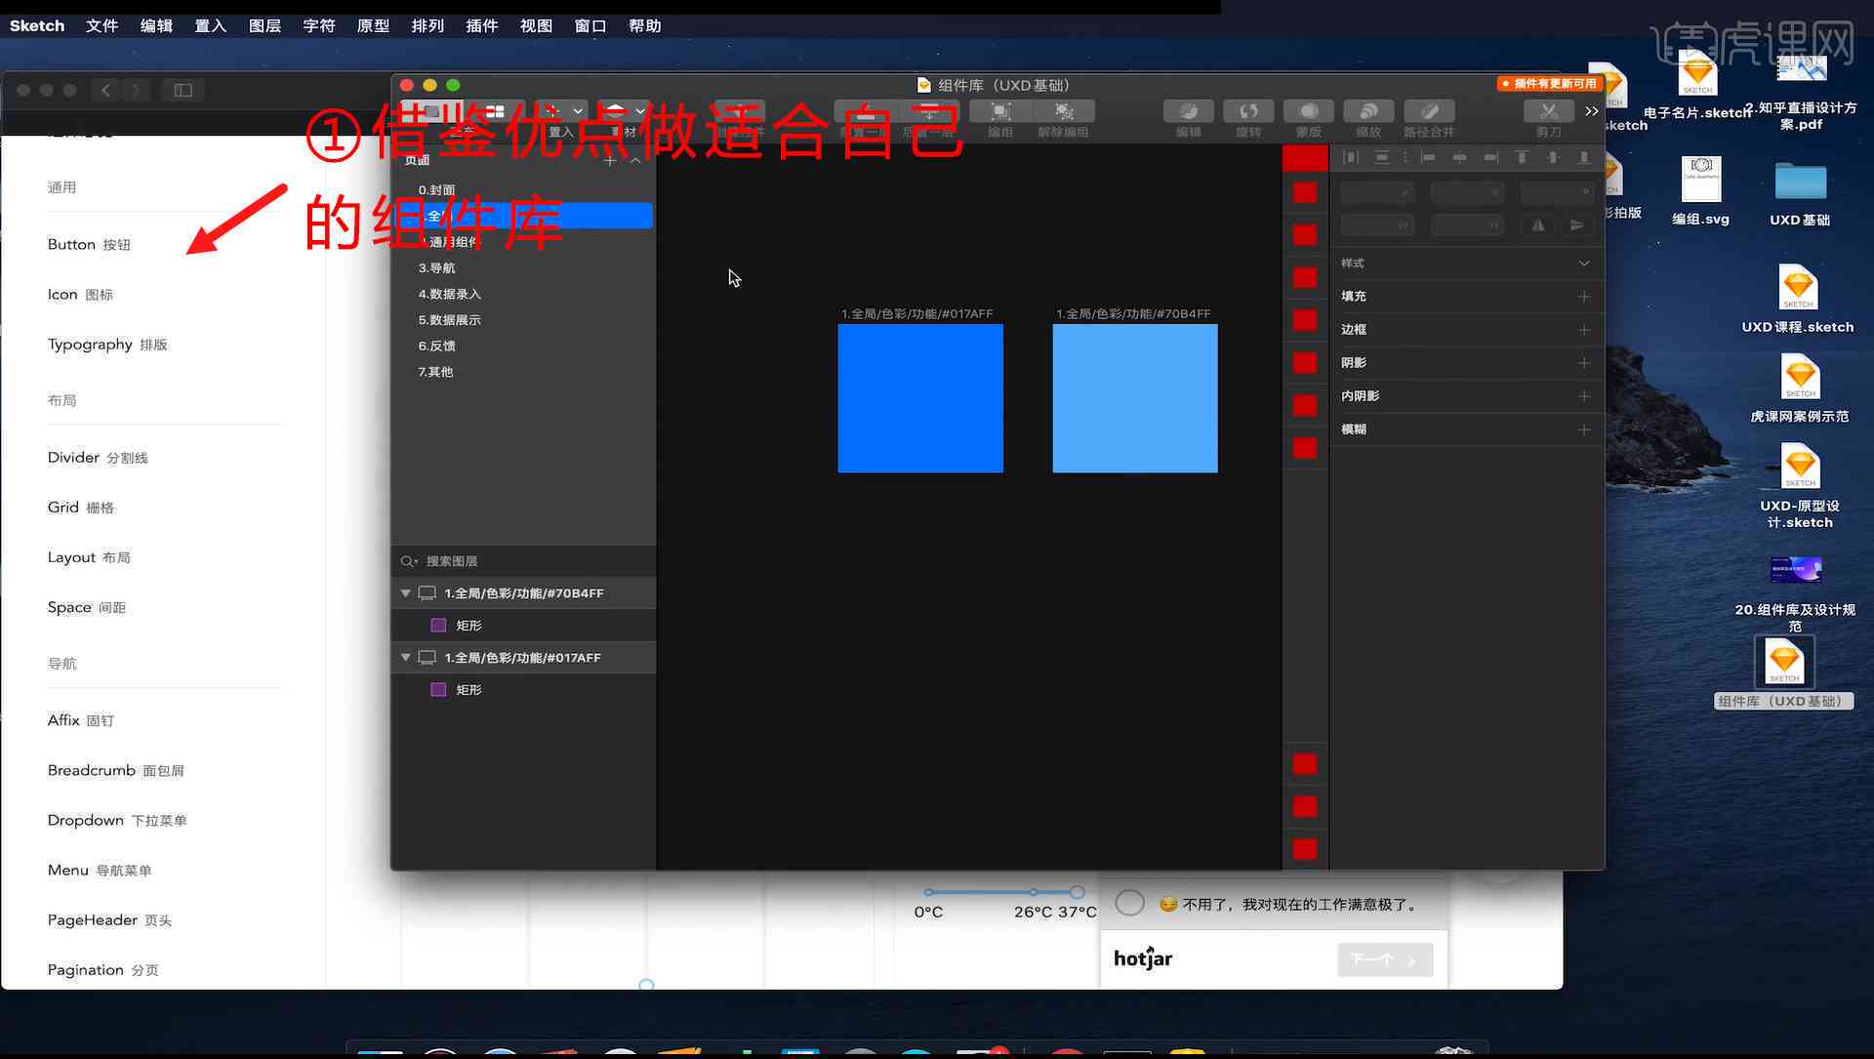Open the 帮助 menu
Image resolution: width=1874 pixels, height=1059 pixels.
coord(644,25)
